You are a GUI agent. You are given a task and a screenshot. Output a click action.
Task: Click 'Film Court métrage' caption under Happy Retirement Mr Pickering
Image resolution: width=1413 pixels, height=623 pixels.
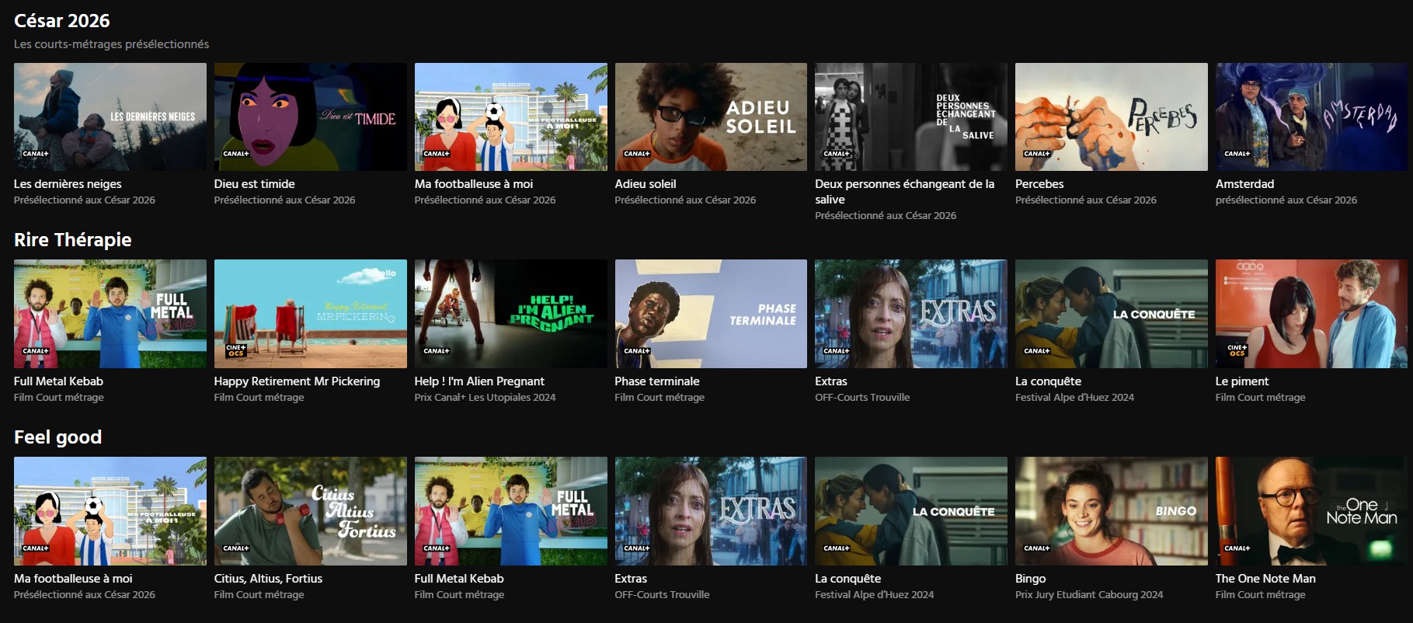coord(259,398)
